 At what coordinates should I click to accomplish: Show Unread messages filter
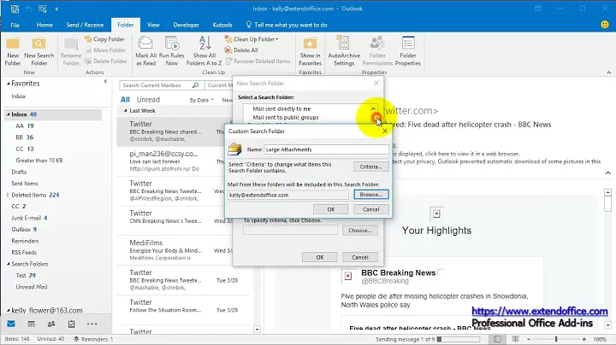coord(148,100)
